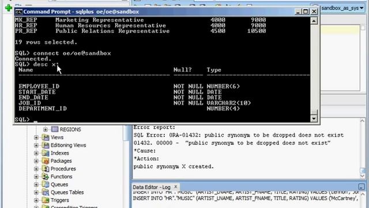Close the Data Editor - Log tab
369x208 pixels.
175,187
